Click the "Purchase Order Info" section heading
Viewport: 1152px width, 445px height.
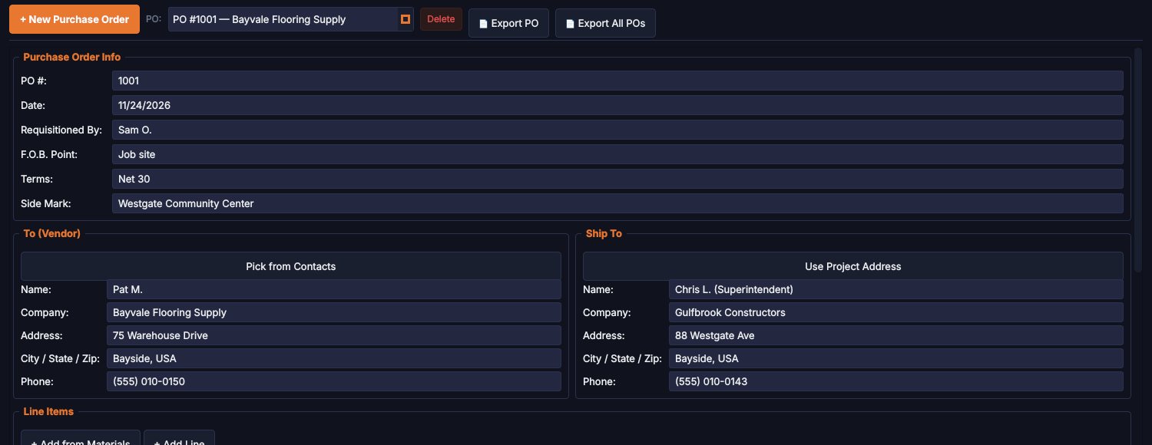coord(72,57)
